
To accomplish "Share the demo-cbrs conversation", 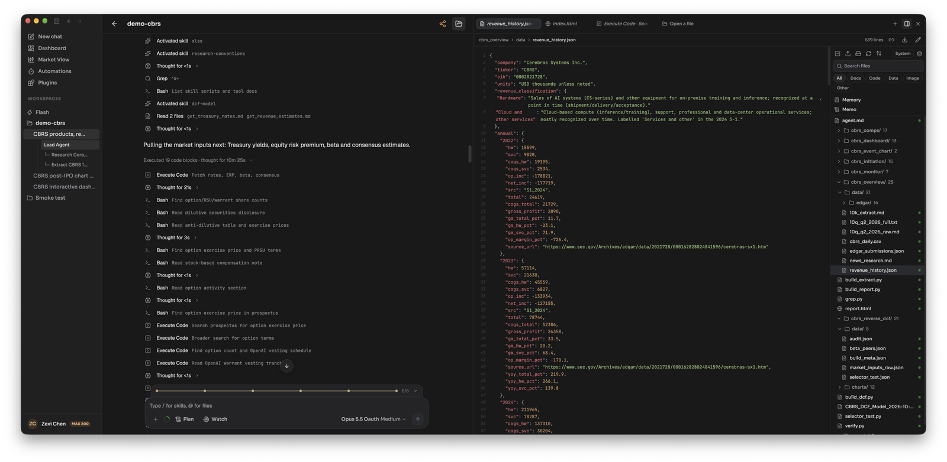I will (443, 24).
